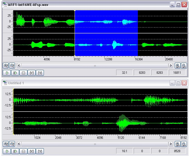Maximize the M1F1-int16WE-AFsp.wav window
The height and width of the screenshot is (157, 190).
click(178, 5)
